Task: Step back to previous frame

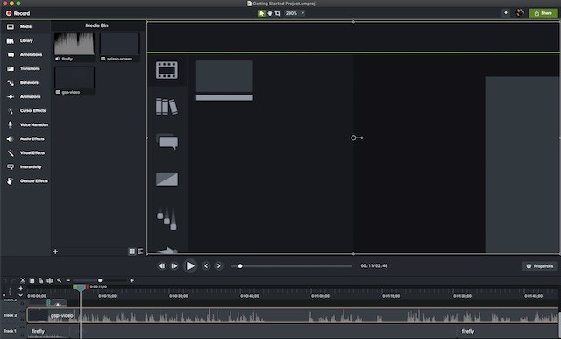Action: 161,265
